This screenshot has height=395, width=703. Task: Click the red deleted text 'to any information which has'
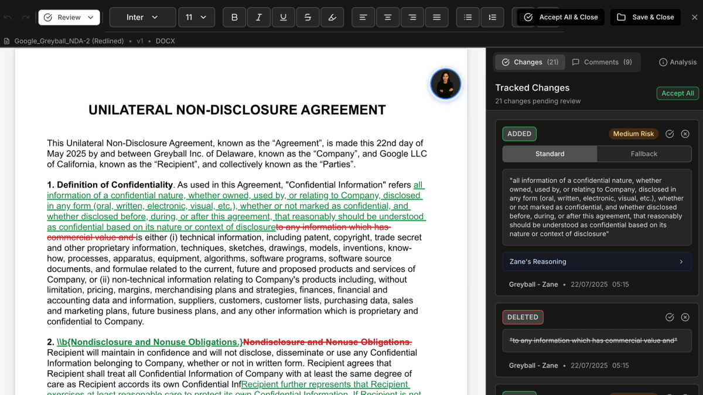click(x=333, y=227)
